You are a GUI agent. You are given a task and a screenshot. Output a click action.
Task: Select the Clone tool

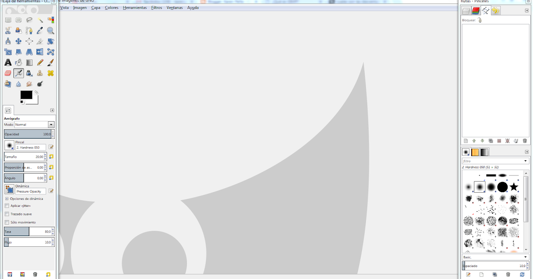click(x=40, y=73)
